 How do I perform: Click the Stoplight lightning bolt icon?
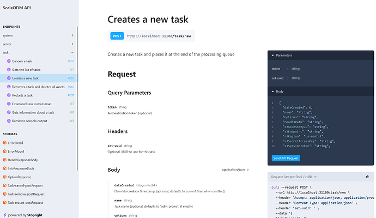click(5, 215)
